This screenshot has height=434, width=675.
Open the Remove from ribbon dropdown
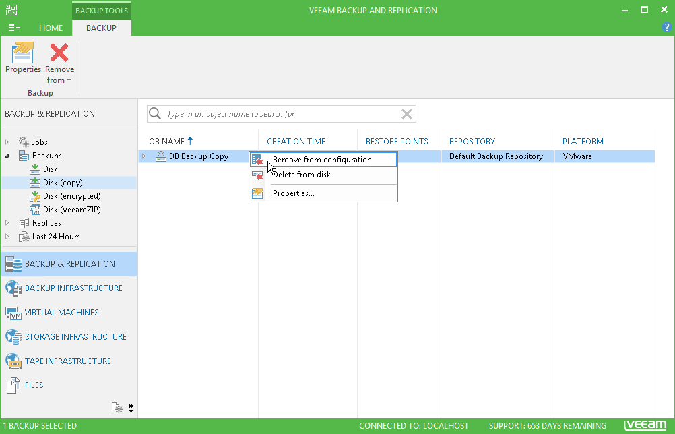coord(59,63)
